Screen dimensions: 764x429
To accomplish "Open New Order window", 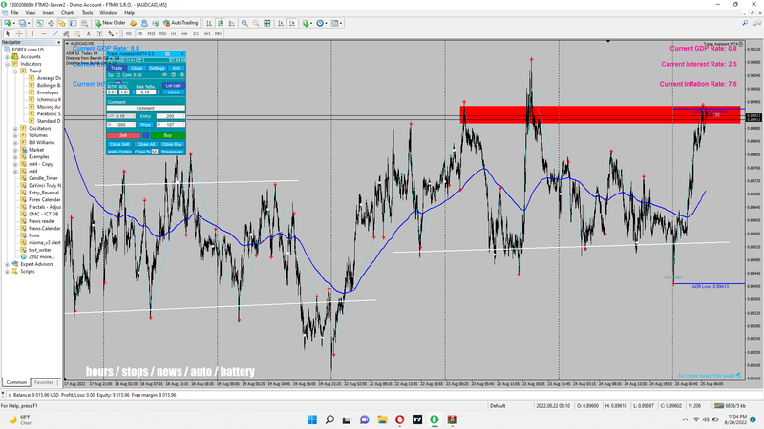I will tap(110, 23).
